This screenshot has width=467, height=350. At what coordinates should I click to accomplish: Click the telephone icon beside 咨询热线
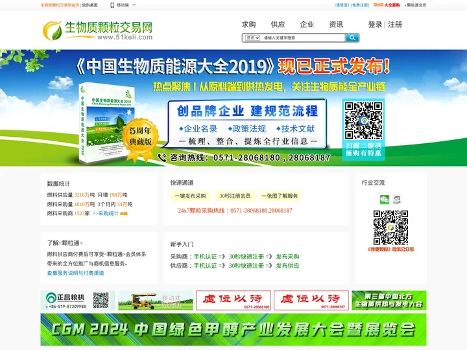point(162,157)
